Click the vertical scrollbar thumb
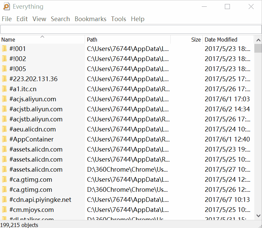 tap(258, 48)
